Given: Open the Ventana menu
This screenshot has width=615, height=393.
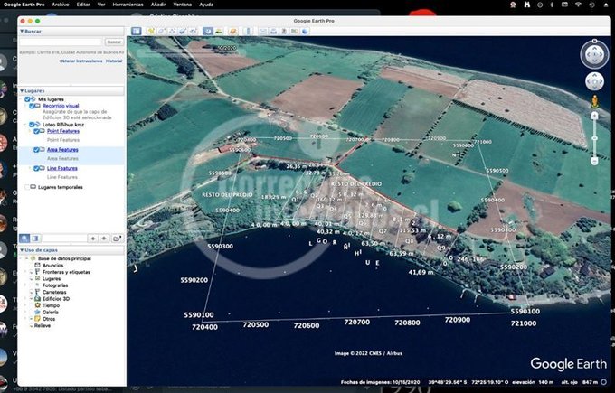Looking at the screenshot, I should (x=183, y=5).
